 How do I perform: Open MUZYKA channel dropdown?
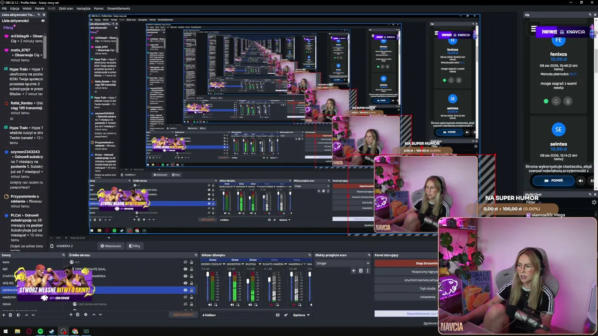(260, 264)
